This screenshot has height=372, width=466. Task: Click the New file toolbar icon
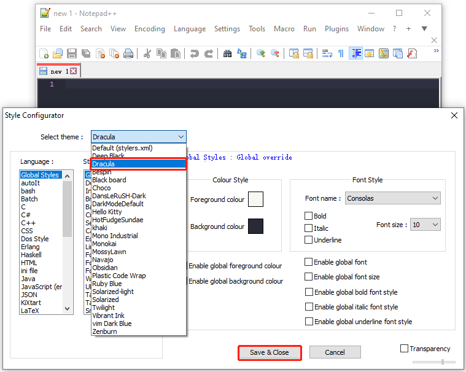click(x=44, y=53)
